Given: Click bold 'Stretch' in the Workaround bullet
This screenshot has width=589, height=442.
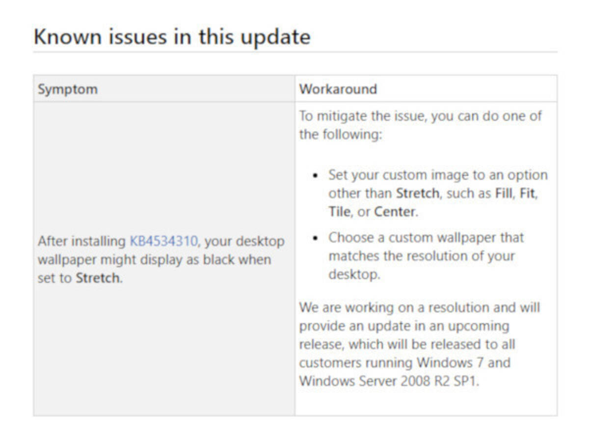Looking at the screenshot, I should 417,193.
